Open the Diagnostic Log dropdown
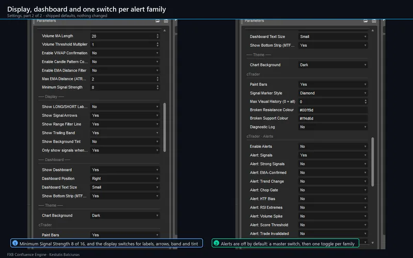Viewport: 413px width, 258px height. [x=333, y=127]
